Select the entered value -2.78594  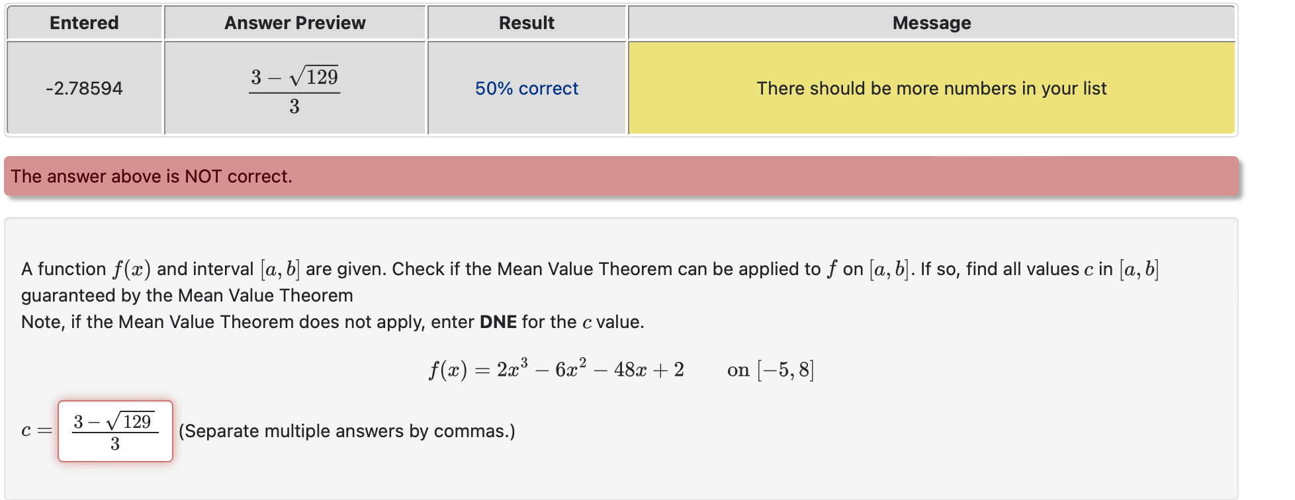pyautogui.click(x=84, y=88)
